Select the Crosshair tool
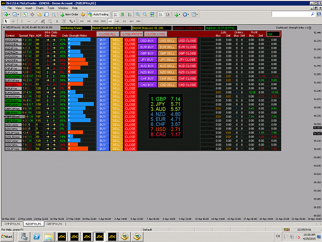Screen dimensions: 322x242 (13, 21)
